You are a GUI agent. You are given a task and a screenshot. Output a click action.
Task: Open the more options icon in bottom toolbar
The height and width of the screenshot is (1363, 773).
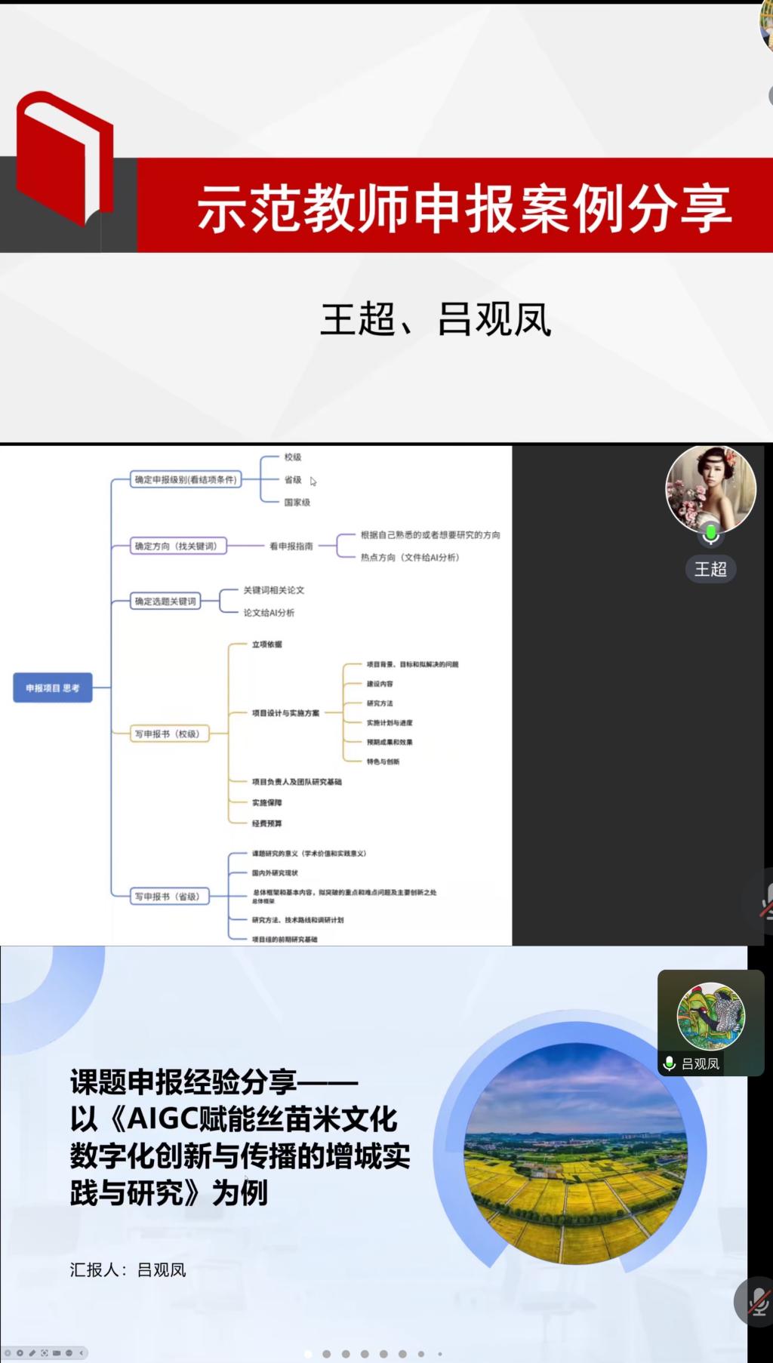pyautogui.click(x=69, y=1353)
